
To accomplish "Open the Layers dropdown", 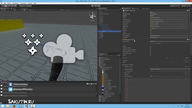I will [175, 6].
